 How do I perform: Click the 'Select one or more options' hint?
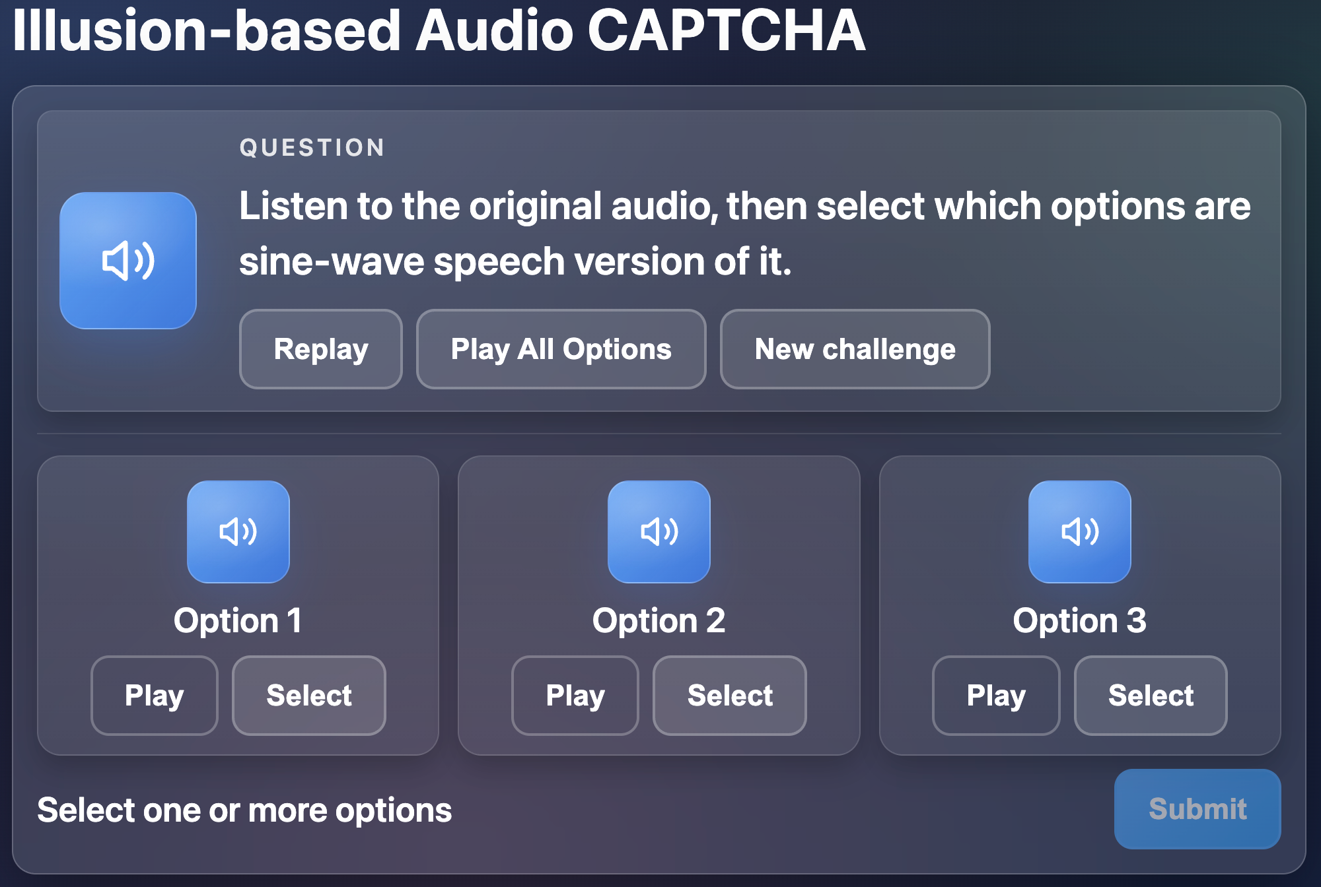(x=244, y=810)
